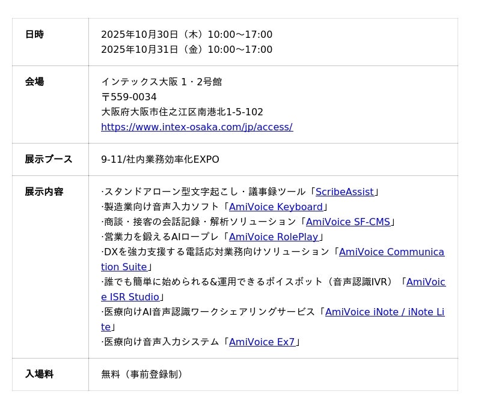
Task: Click the 会場 row header
Action: pos(34,82)
